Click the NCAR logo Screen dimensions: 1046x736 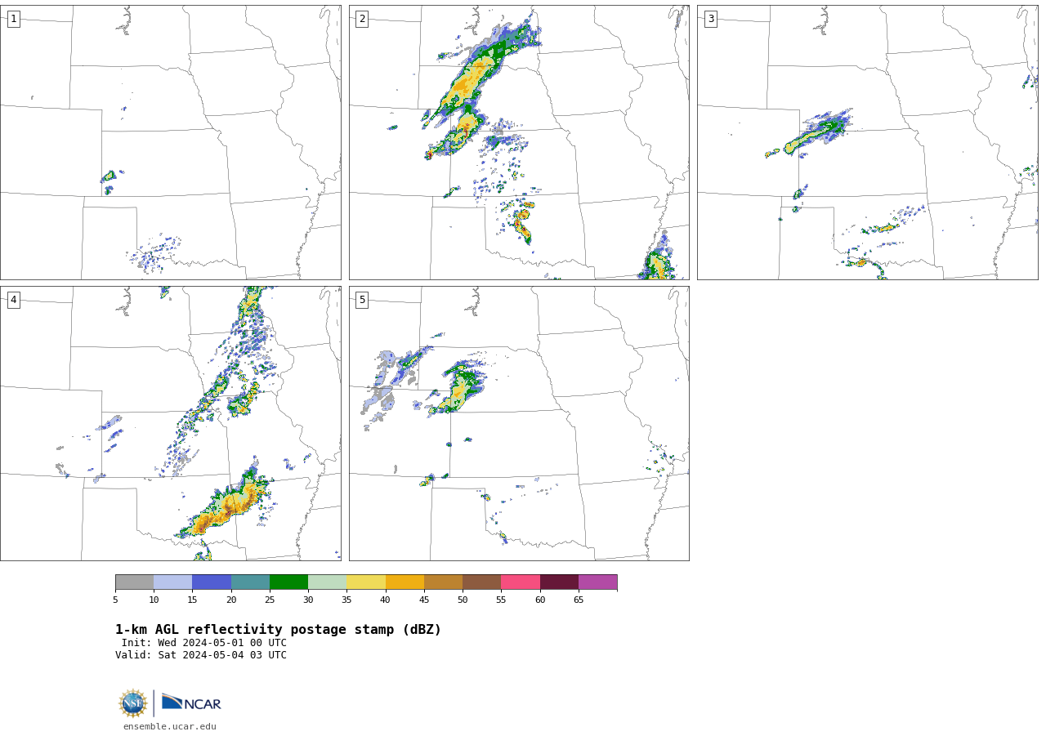[191, 703]
